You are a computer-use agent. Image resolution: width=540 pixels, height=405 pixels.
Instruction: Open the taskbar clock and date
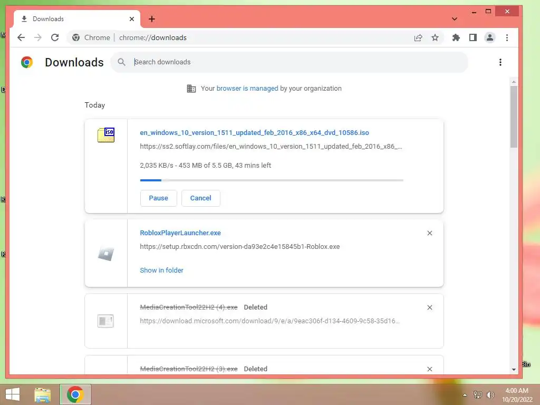(517, 395)
